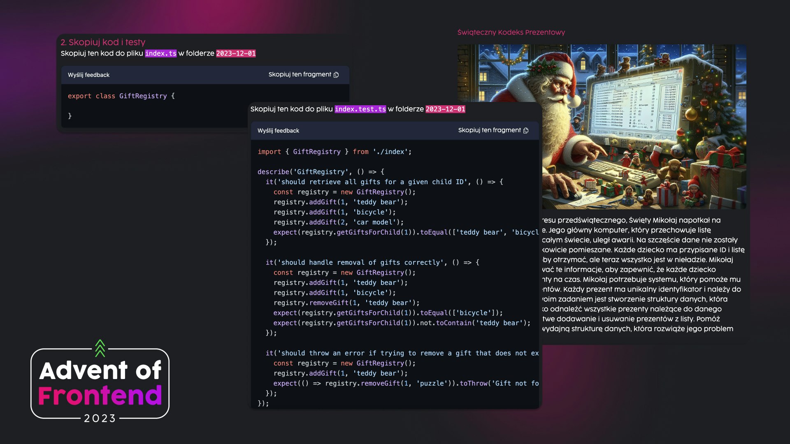Image resolution: width=790 pixels, height=444 pixels.
Task: Click the green arrows icon above the Advent logo
Action: coord(100,348)
